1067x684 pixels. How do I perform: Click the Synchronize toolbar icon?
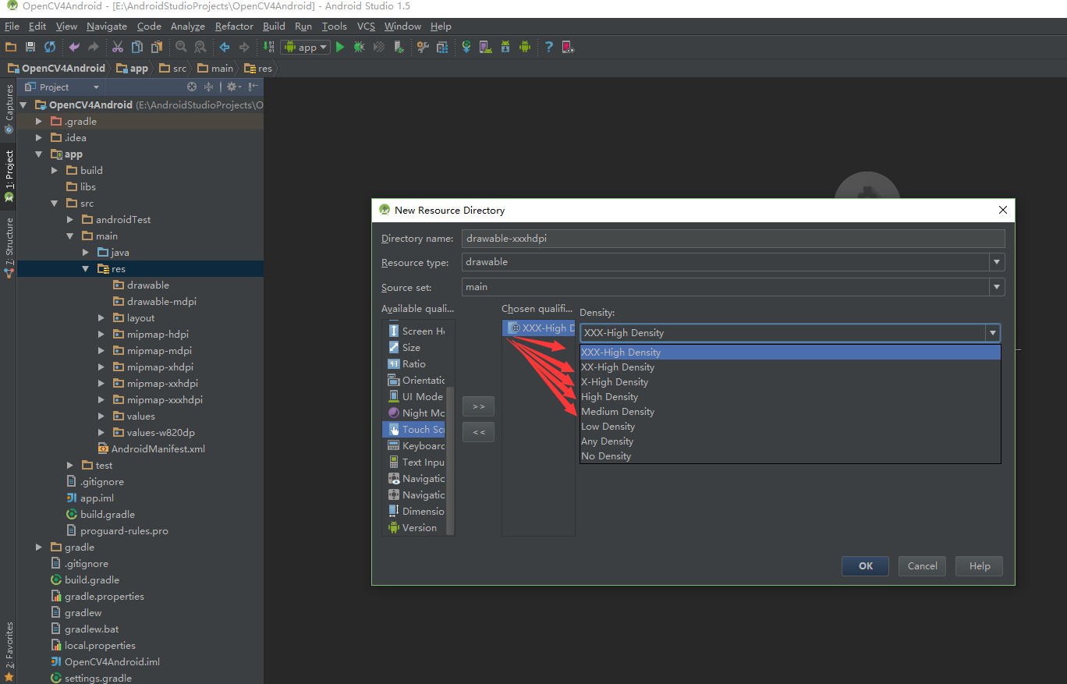coord(50,47)
